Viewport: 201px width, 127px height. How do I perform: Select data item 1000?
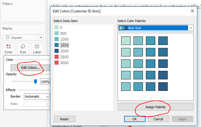point(62,39)
